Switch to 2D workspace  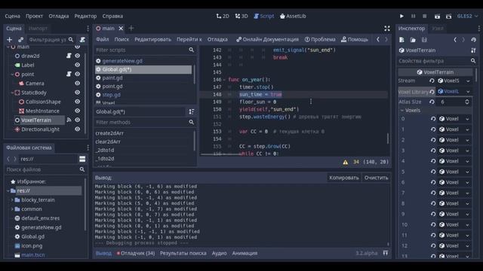pyautogui.click(x=223, y=16)
